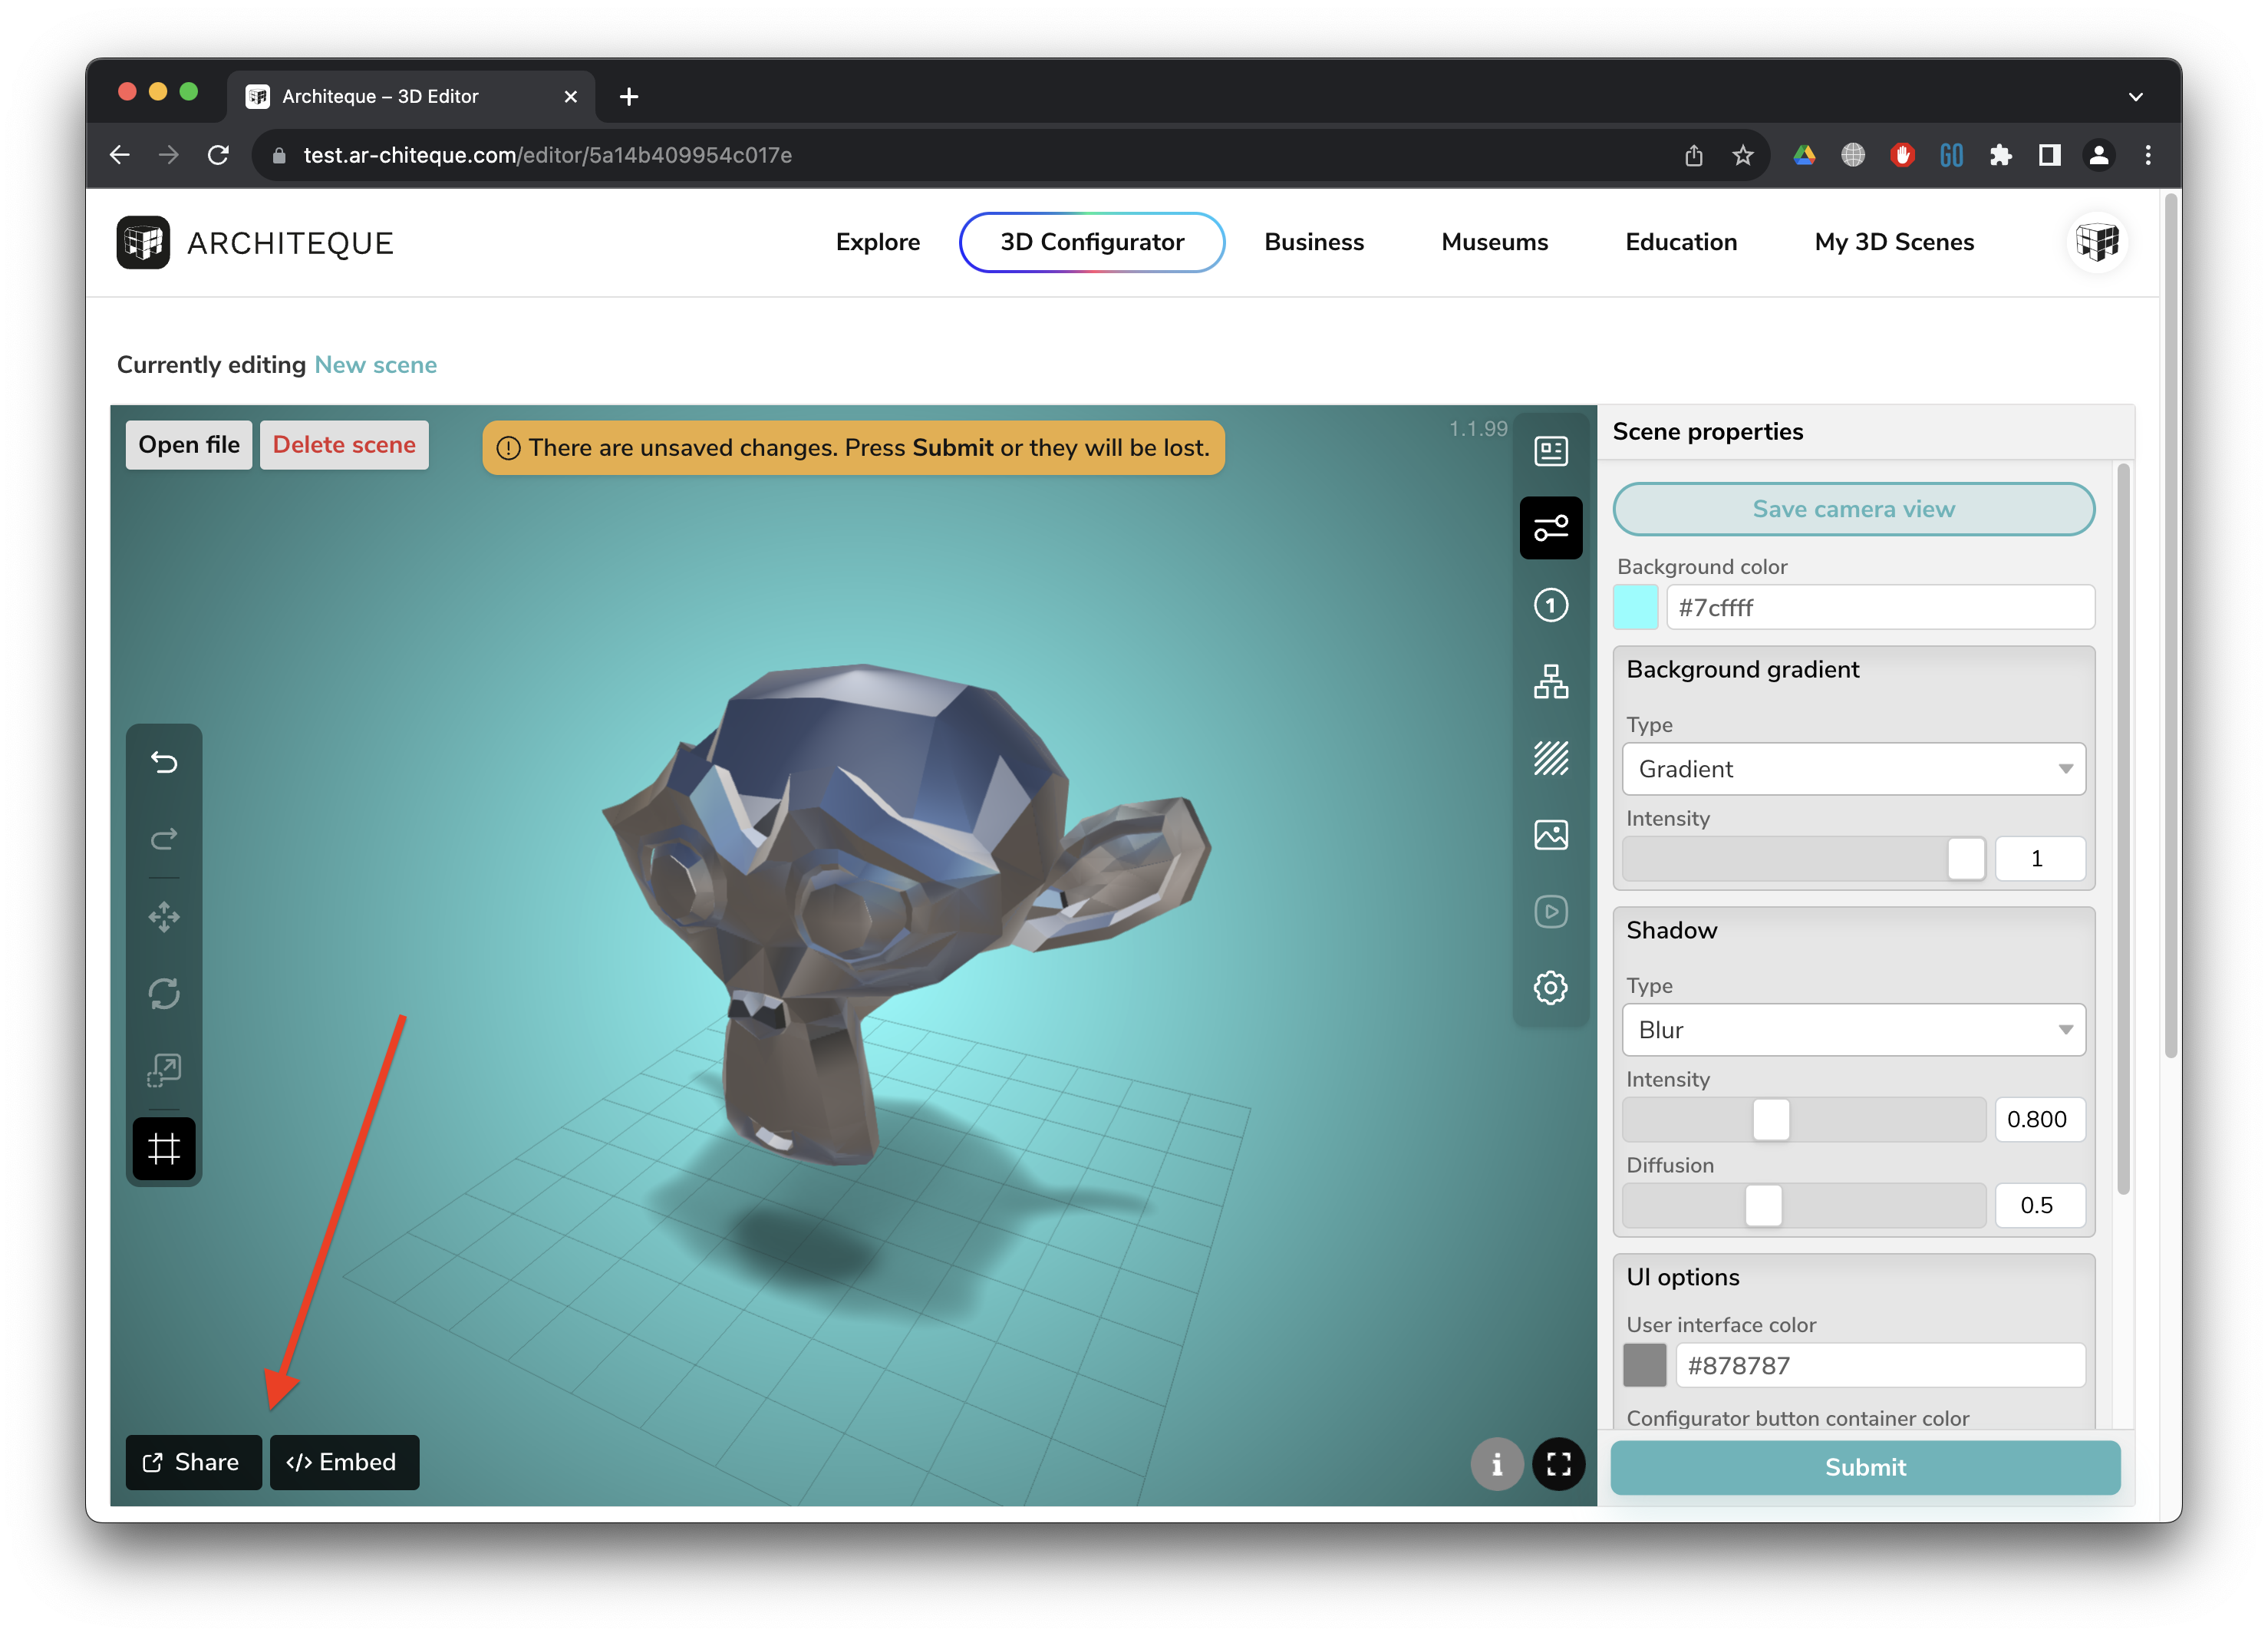Toggle the scene properties sliders panel
Screen dimensions: 2268x1636
pos(1550,528)
